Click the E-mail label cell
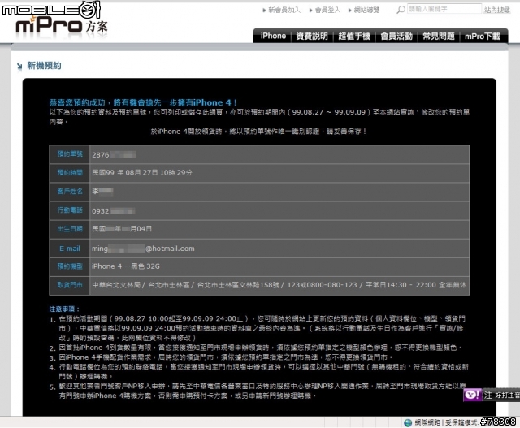Viewport: 520px width, 428px height. pos(70,249)
